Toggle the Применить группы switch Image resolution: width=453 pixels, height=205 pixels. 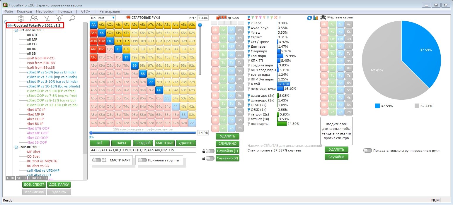click(x=142, y=160)
